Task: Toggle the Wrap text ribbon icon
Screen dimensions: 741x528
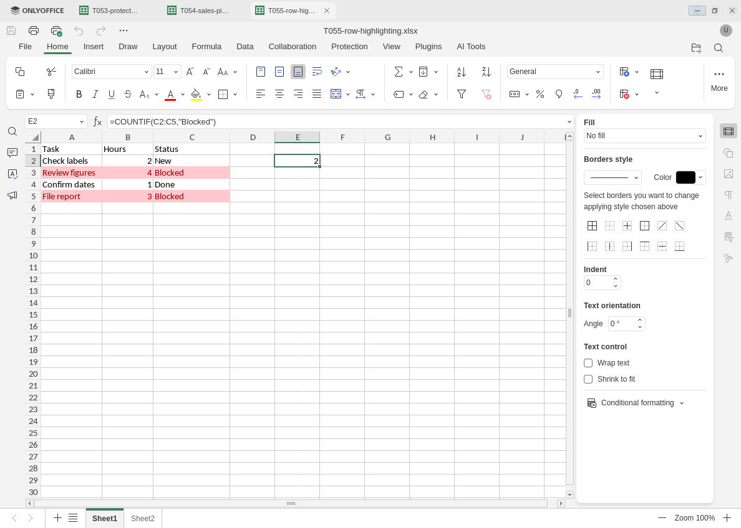Action: tap(317, 72)
